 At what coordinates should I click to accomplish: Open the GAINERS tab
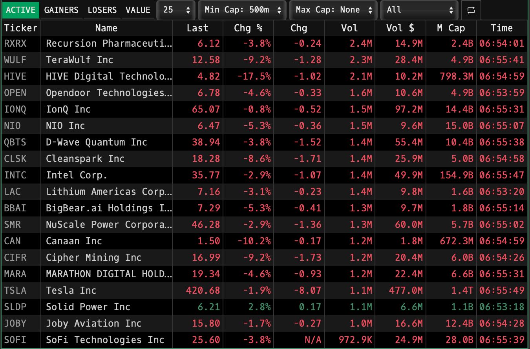pyautogui.click(x=61, y=10)
